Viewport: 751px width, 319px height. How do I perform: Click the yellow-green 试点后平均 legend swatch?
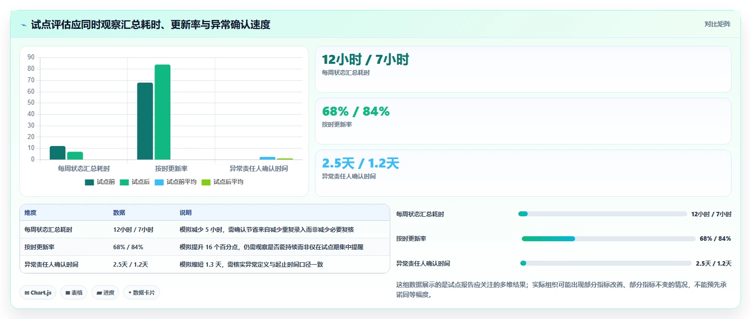pyautogui.click(x=206, y=182)
